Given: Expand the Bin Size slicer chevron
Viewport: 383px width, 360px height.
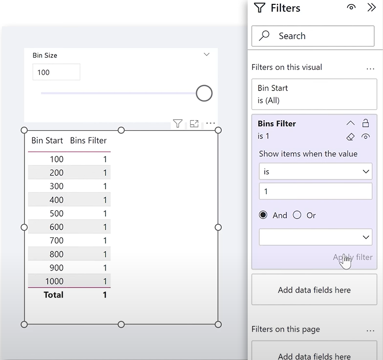Looking at the screenshot, I should tap(207, 55).
